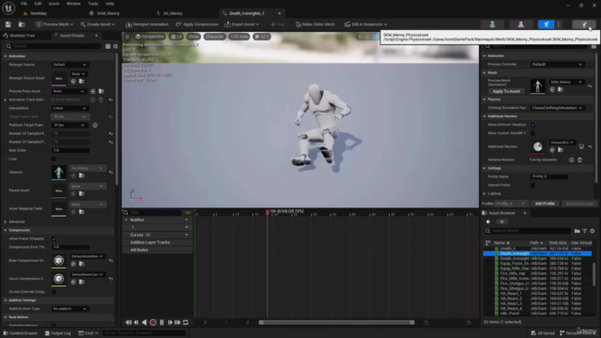Toggle Allow Custom AnimBP checkbox
601x338 pixels.
tap(532, 133)
